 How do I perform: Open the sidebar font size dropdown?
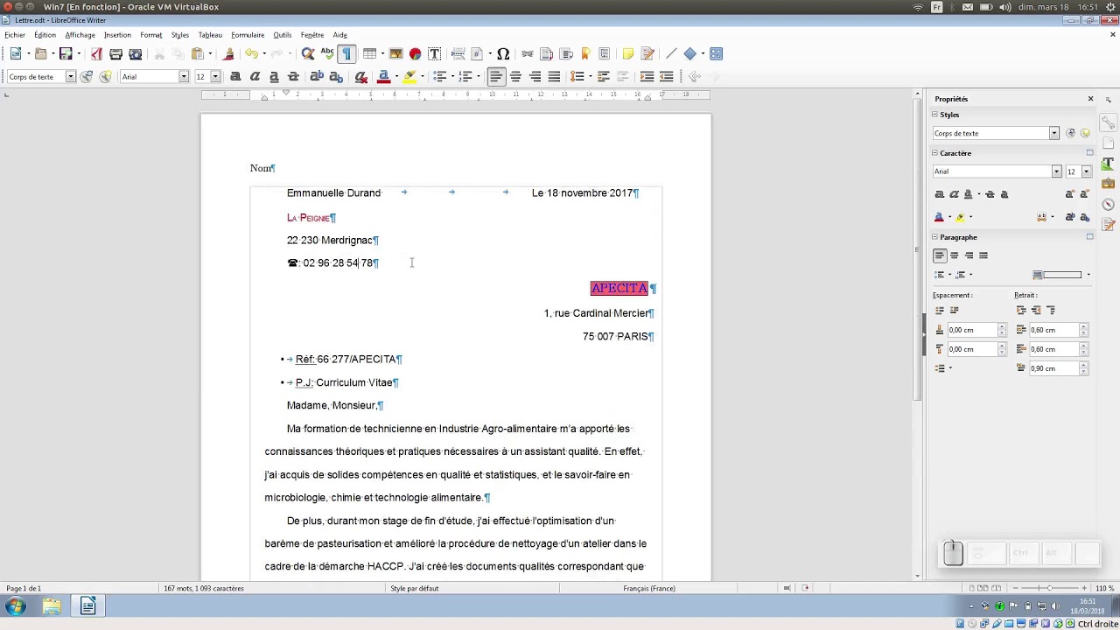pos(1086,171)
